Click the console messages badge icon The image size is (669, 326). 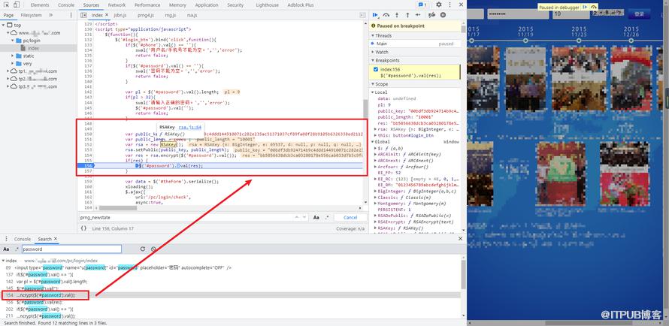pyautogui.click(x=422, y=5)
